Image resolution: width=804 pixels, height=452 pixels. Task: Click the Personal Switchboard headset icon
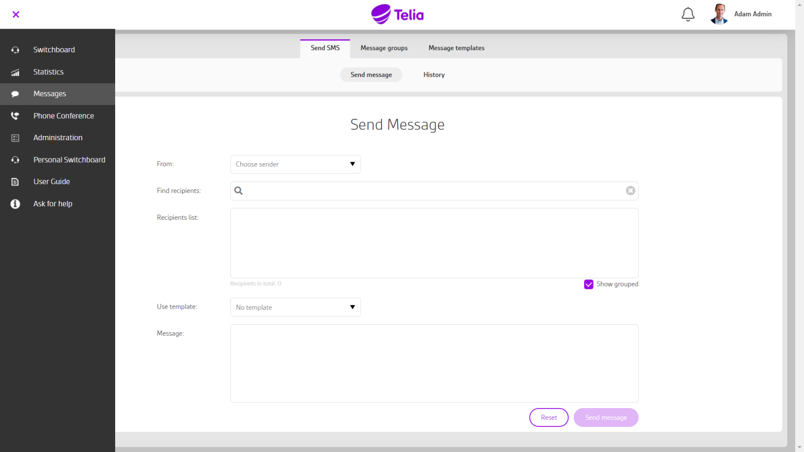pos(15,160)
